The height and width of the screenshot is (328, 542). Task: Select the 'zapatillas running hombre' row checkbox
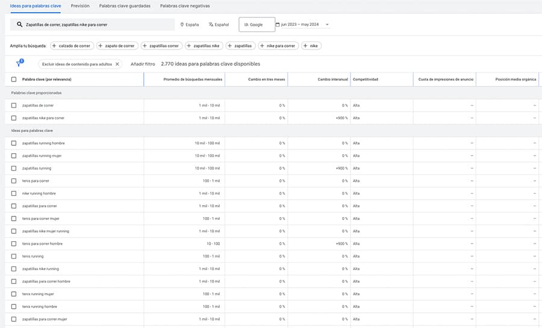(14, 143)
